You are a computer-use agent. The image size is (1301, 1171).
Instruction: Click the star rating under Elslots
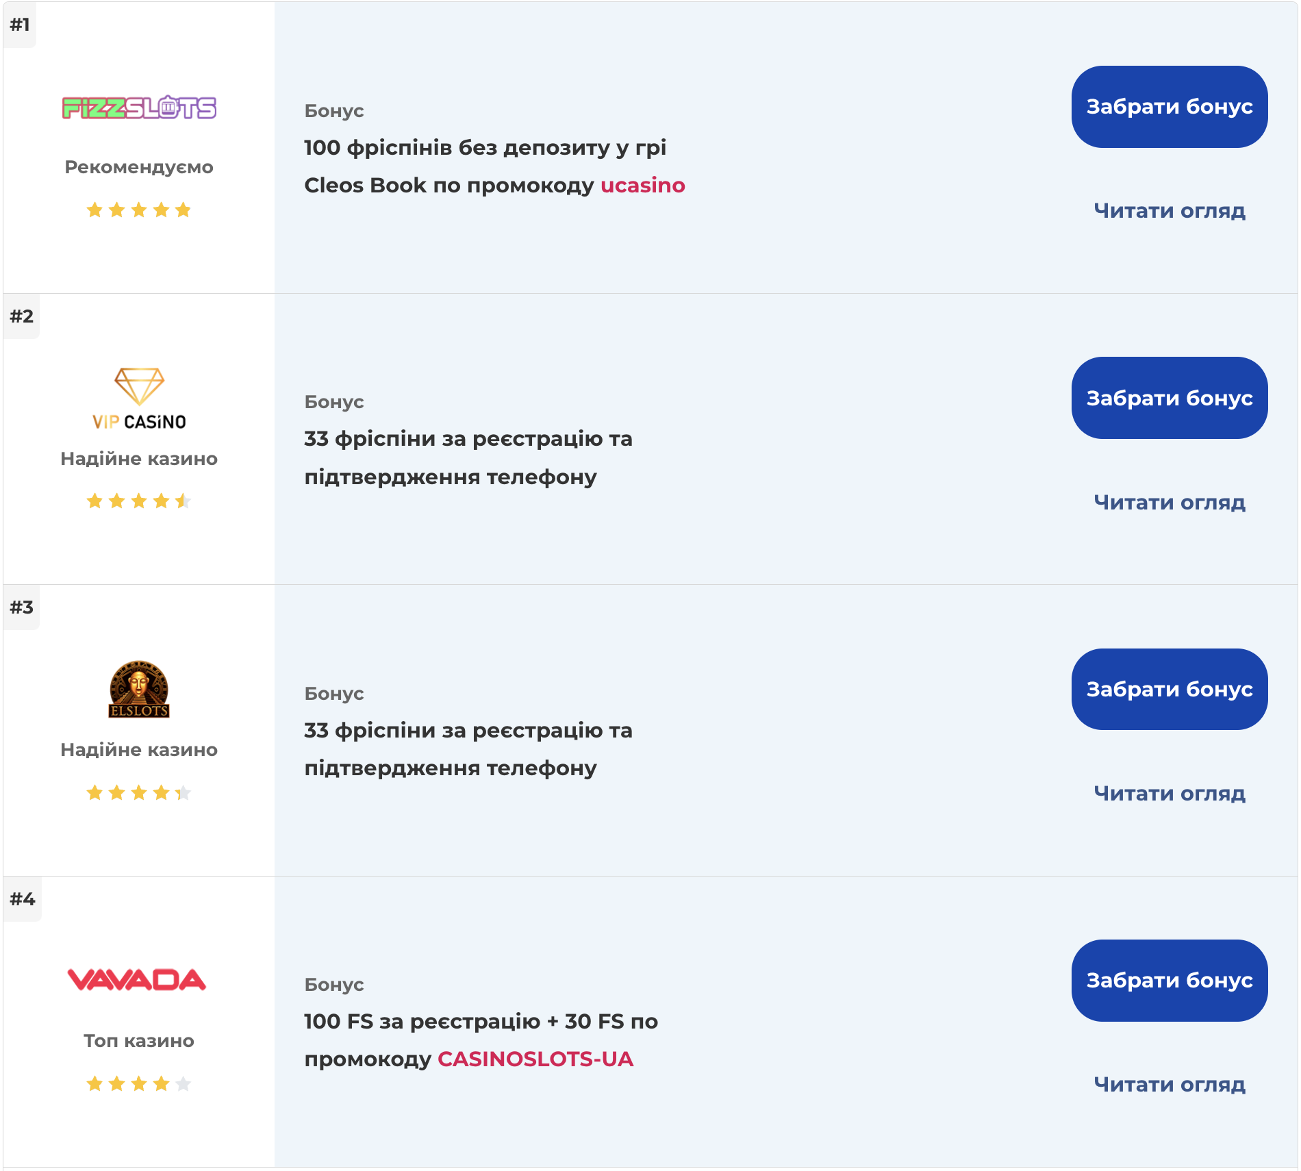pyautogui.click(x=139, y=793)
